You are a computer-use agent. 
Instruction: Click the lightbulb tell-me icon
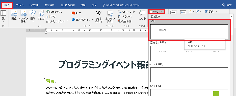(x=104, y=5)
